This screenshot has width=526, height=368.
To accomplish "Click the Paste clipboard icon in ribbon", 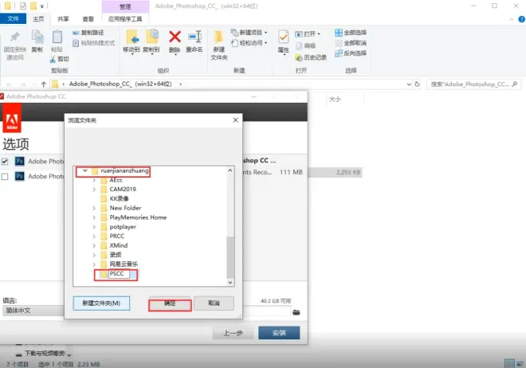I will pyautogui.click(x=57, y=37).
